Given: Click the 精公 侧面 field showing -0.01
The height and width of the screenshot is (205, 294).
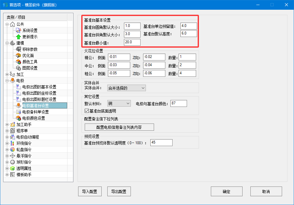Looking at the screenshot, I should tap(119, 57).
